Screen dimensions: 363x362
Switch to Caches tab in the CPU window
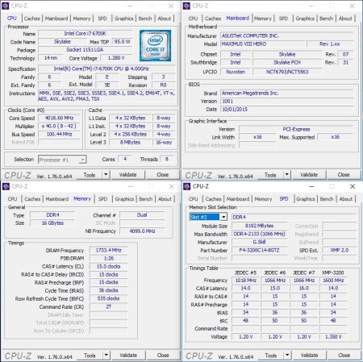(x=31, y=19)
